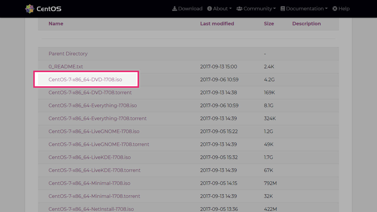Image resolution: width=377 pixels, height=212 pixels.
Task: Open the Help nav link
Action: pos(341,9)
